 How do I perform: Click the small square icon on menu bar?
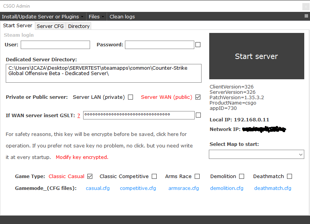click(306, 16)
